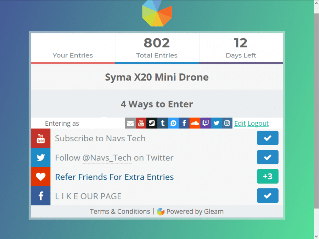Click the Syma X20 Mini Drone title
The height and width of the screenshot is (239, 319).
[x=157, y=77]
